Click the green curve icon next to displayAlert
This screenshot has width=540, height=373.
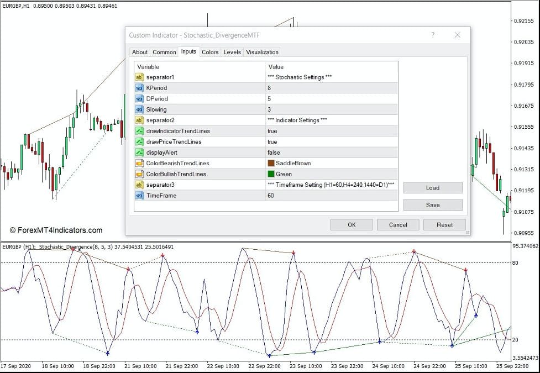(x=139, y=153)
